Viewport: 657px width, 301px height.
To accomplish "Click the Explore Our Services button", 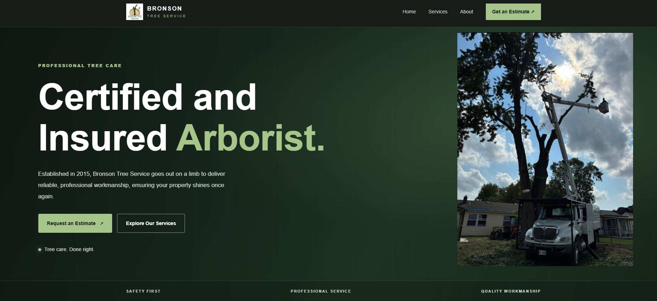I will [x=151, y=223].
